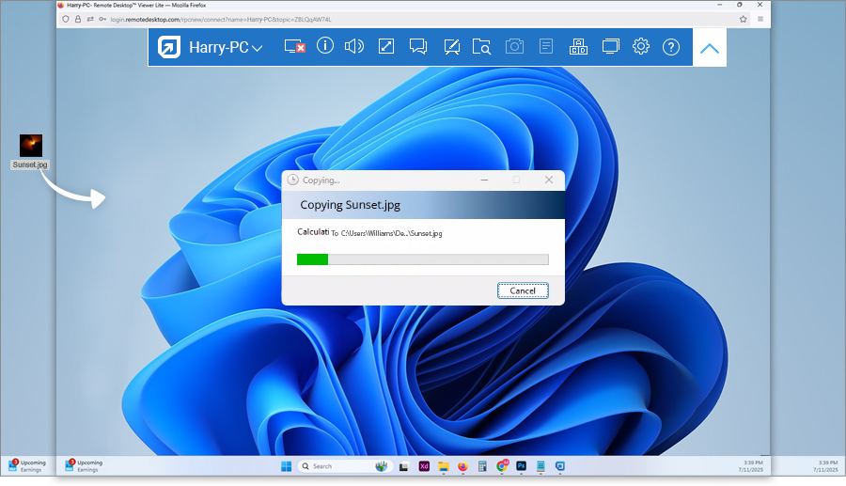Screen dimensions: 846x486
Task: Mute the remote sound speaker icon
Action: [354, 46]
